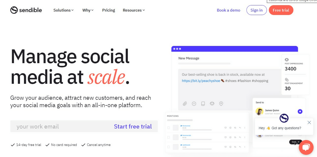
Task: Check the thenewman mention checkbox
Action: 169,128
